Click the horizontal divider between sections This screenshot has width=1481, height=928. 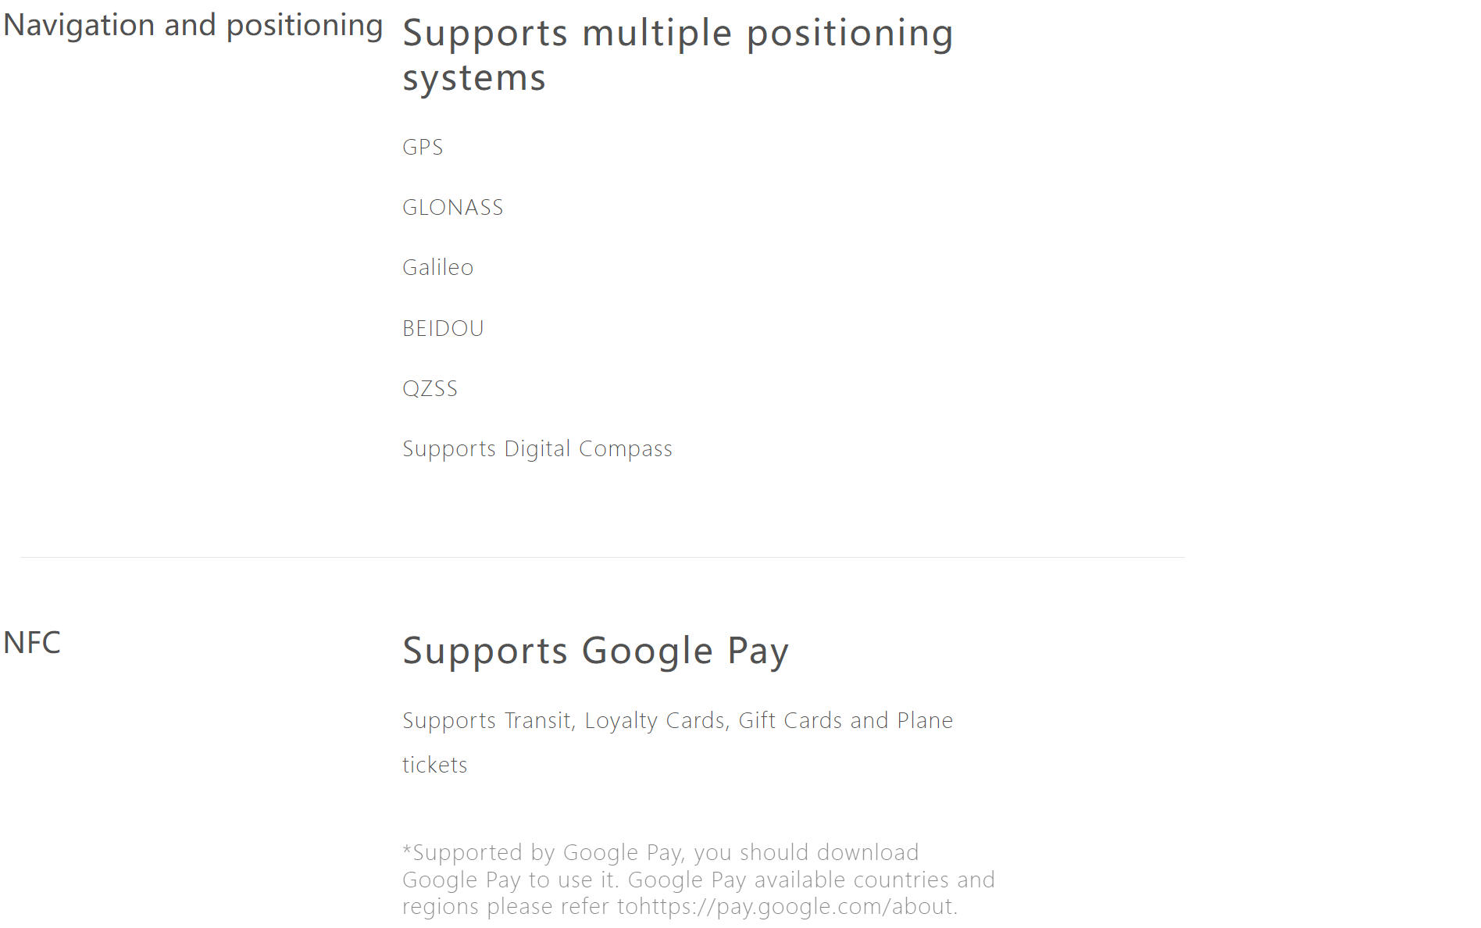click(x=602, y=557)
